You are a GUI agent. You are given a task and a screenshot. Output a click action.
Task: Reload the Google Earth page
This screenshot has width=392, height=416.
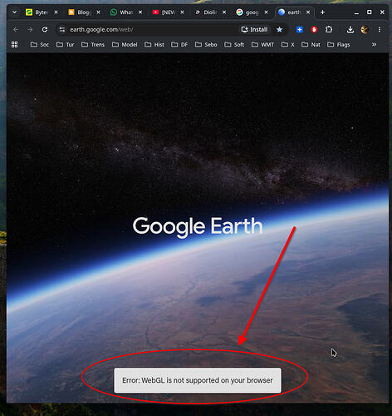click(45, 29)
